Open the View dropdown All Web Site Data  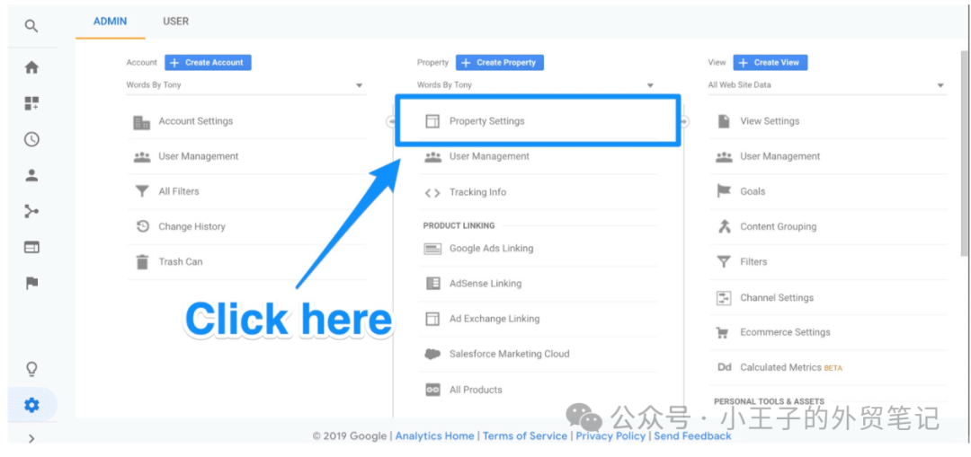pos(827,85)
